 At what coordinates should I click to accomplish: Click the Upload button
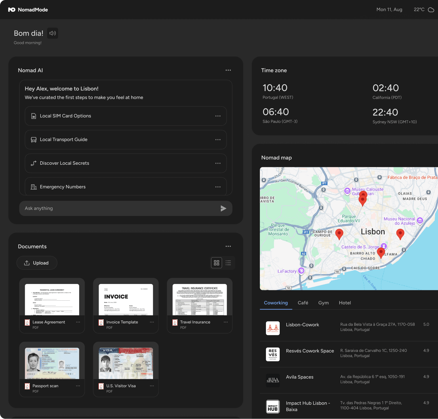(x=37, y=263)
